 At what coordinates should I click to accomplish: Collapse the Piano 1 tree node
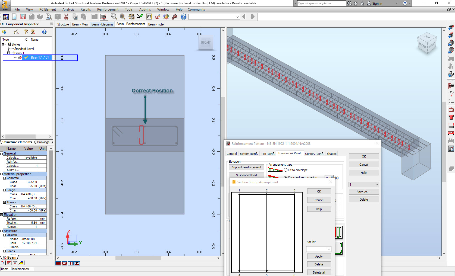click(9, 53)
